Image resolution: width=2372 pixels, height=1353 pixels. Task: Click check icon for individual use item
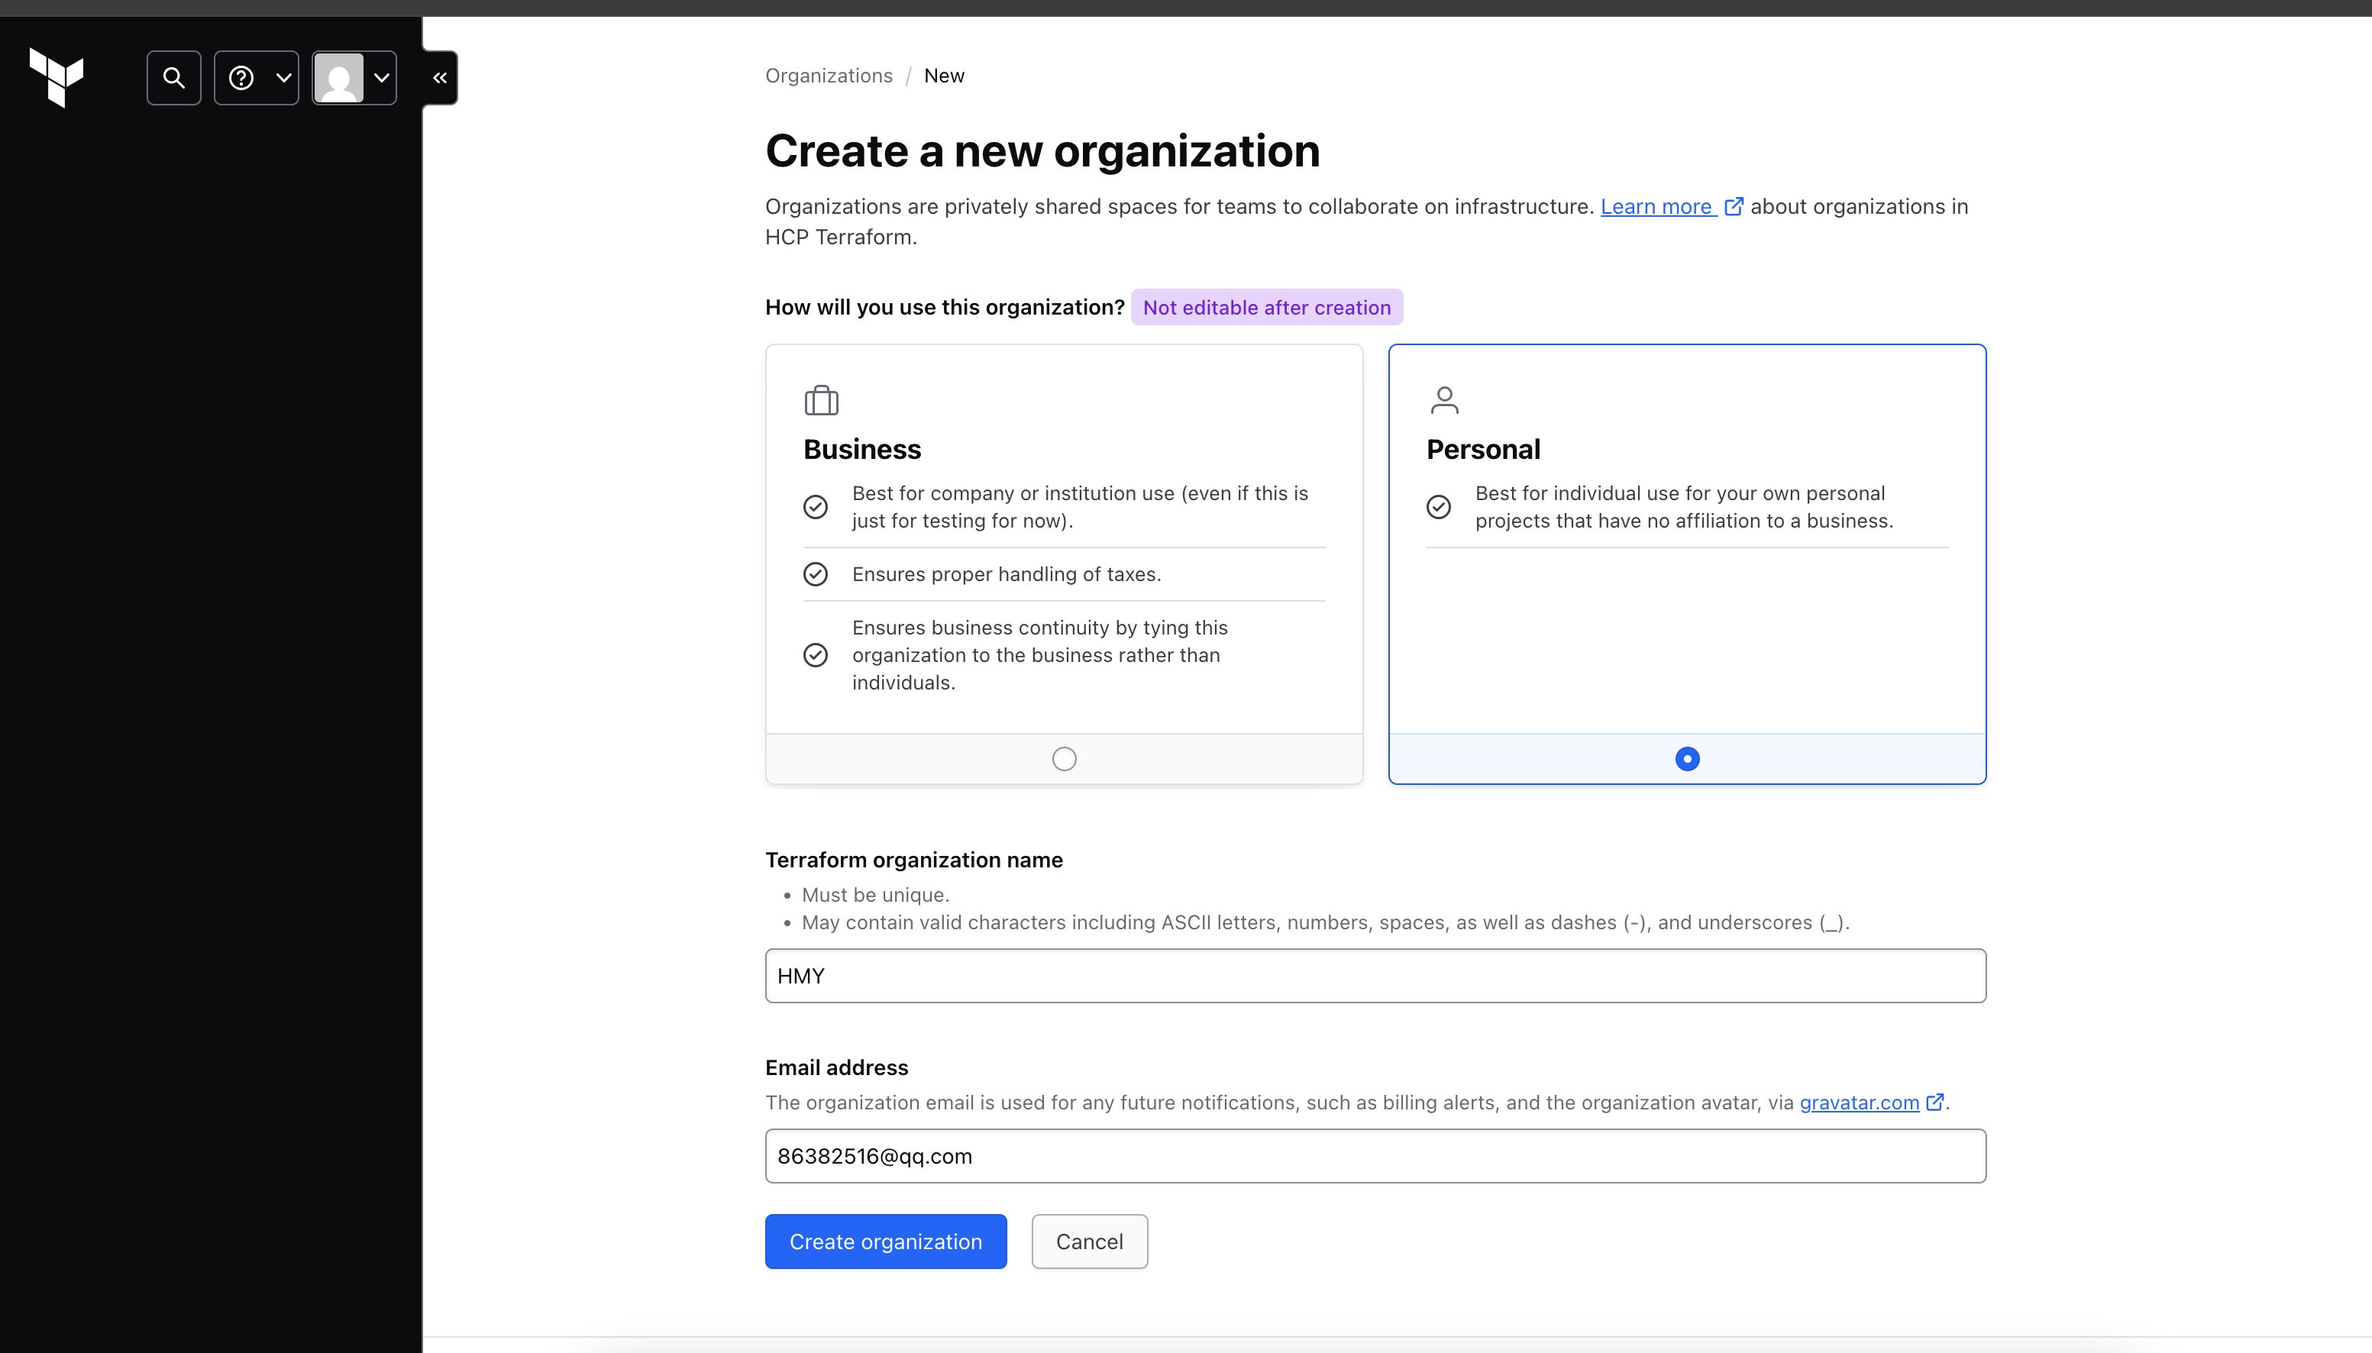[x=1439, y=506]
